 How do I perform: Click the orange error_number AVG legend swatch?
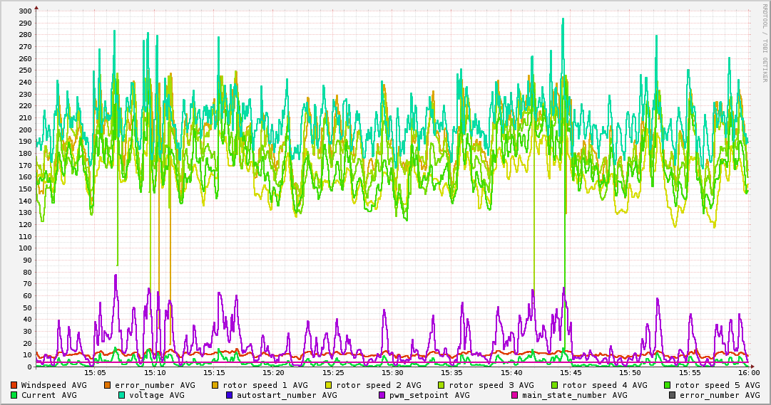pos(108,385)
